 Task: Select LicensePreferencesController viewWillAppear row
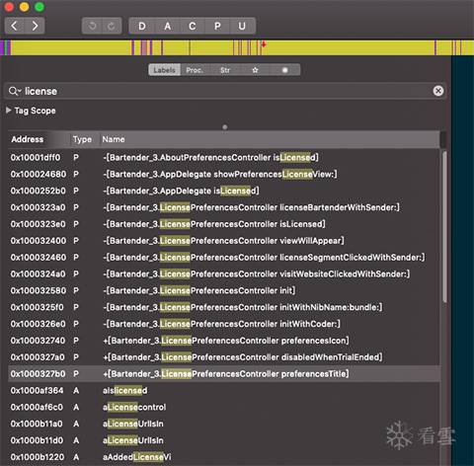pyautogui.click(x=224, y=241)
